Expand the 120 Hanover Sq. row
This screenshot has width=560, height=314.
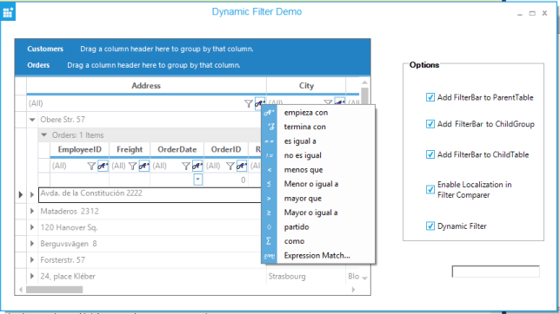point(32,227)
